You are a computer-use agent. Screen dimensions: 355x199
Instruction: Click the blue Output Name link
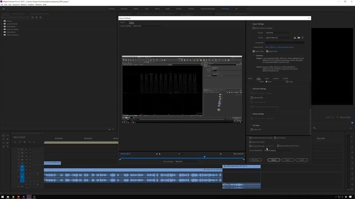coord(280,47)
